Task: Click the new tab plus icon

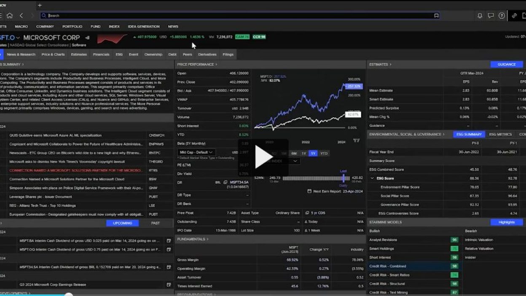Action: [40, 5]
